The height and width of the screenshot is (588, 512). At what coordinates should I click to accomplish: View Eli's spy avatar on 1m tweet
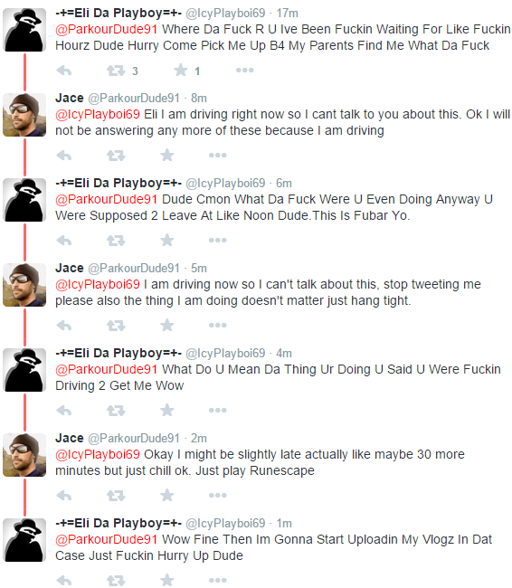tap(24, 540)
